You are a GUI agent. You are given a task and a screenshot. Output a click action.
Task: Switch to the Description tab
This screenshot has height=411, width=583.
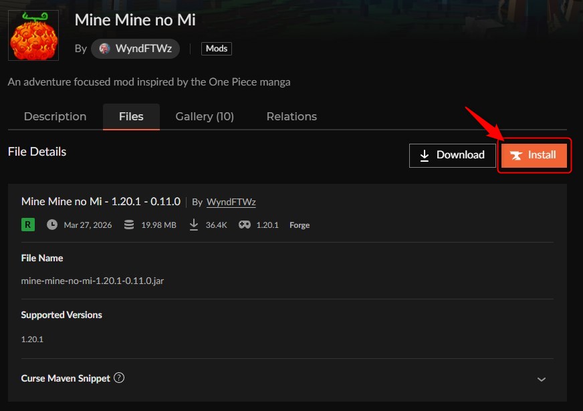coord(55,117)
